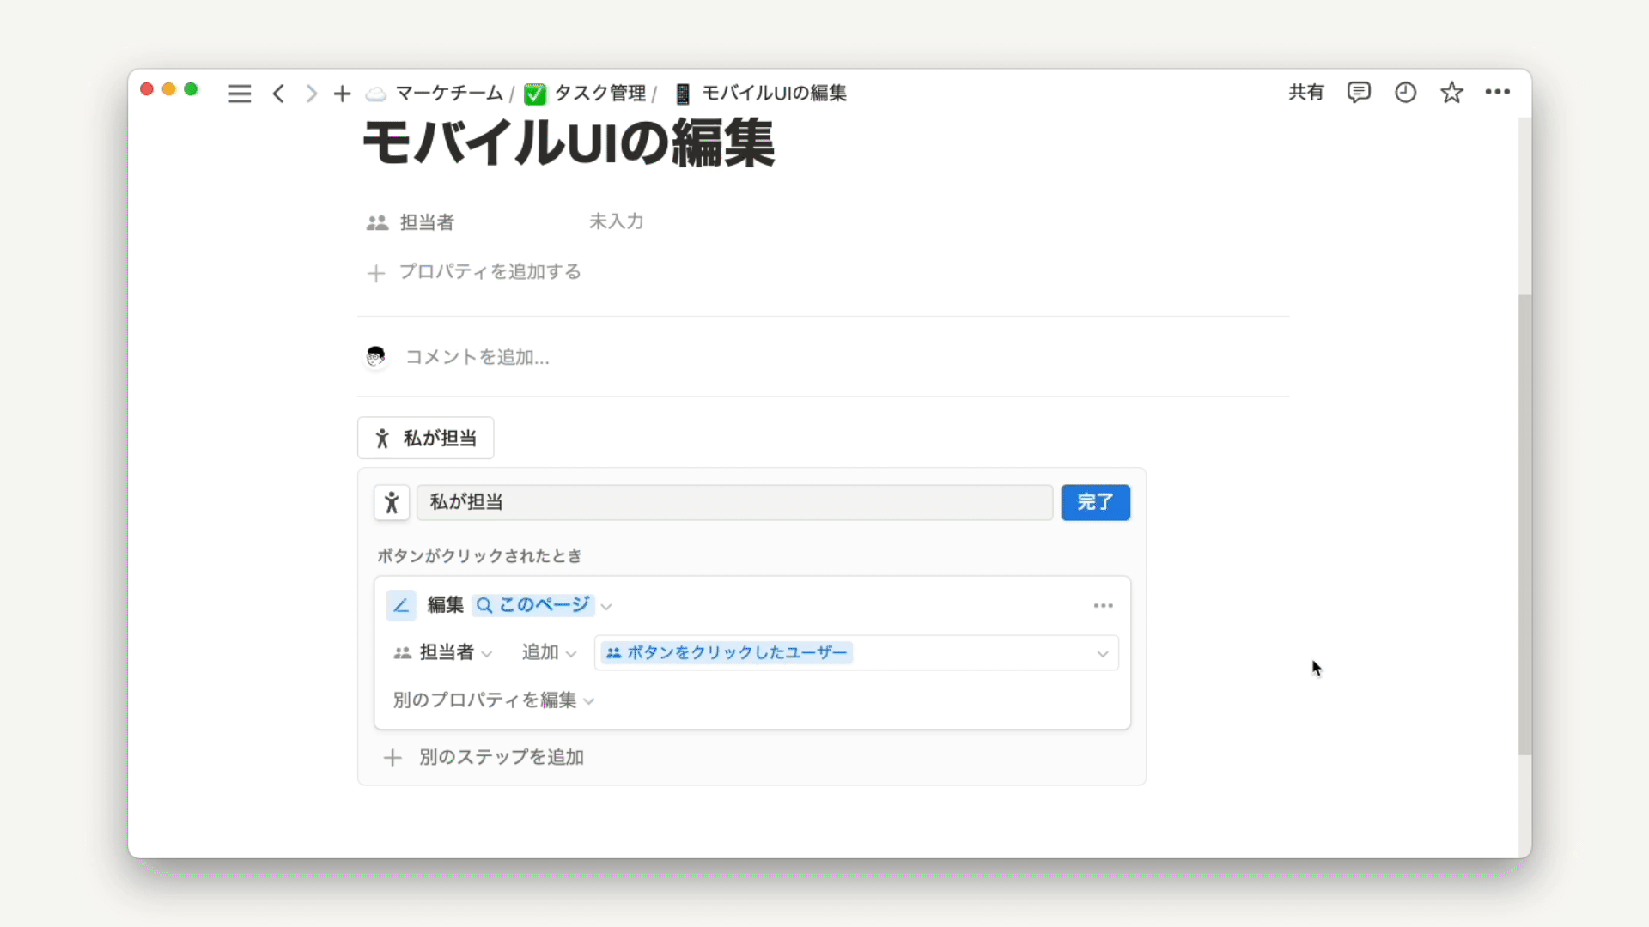The height and width of the screenshot is (927, 1649).
Task: Click the 完了 done button
Action: pyautogui.click(x=1095, y=502)
